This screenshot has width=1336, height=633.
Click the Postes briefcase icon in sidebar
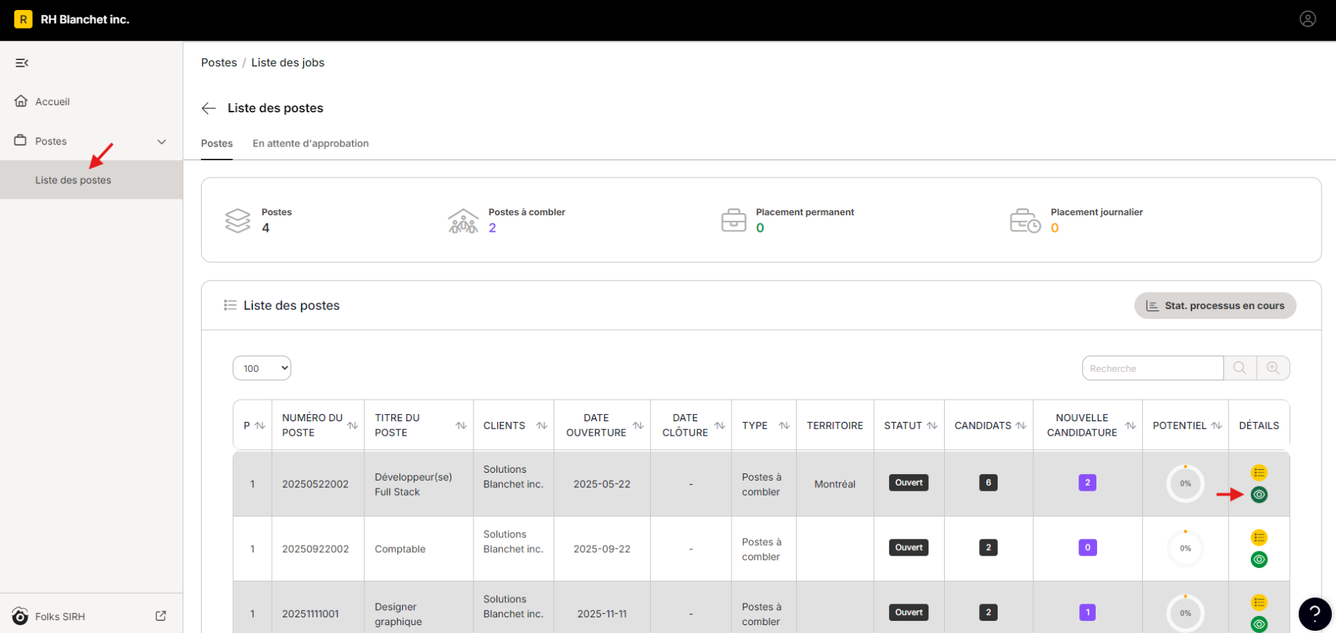click(21, 140)
